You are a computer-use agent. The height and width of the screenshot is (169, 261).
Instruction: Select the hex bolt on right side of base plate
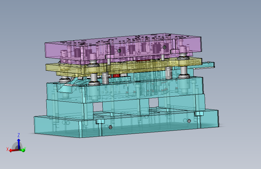pyautogui.click(x=189, y=121)
